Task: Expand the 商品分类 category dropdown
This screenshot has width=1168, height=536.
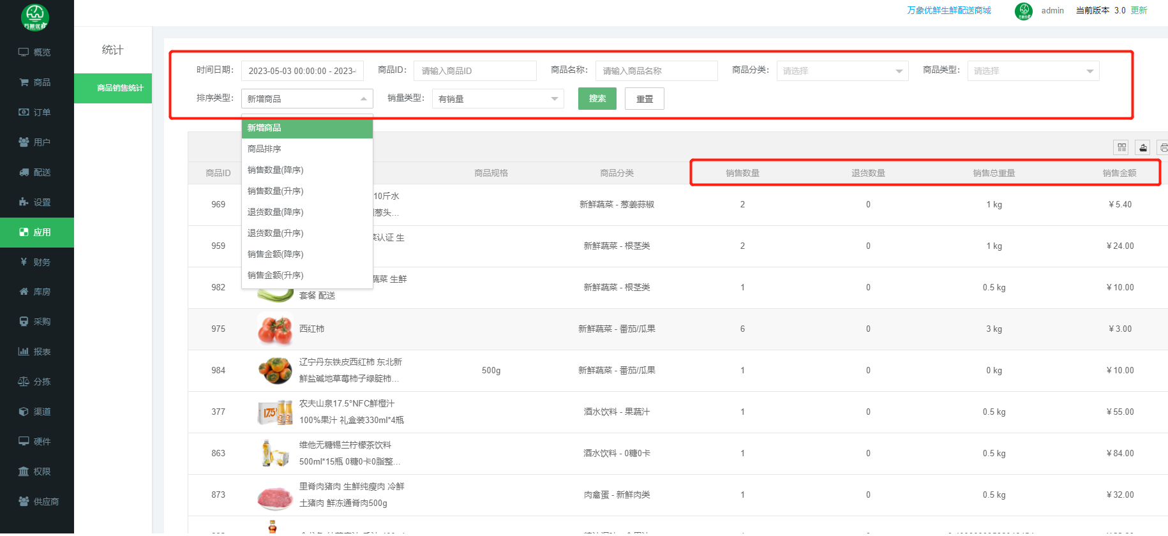Action: coord(842,71)
